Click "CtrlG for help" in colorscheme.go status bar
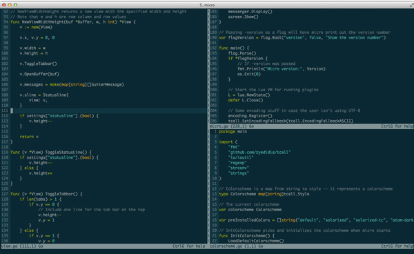 [x=397, y=246]
